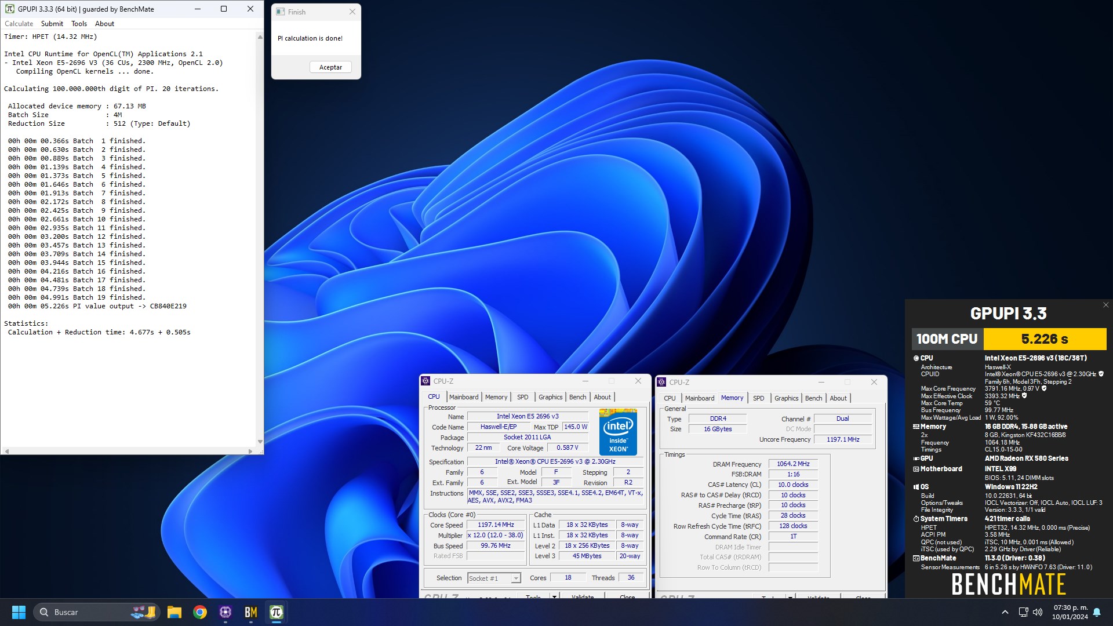The height and width of the screenshot is (626, 1113).
Task: Click the left CPU-Z title bar icon
Action: [x=425, y=381]
